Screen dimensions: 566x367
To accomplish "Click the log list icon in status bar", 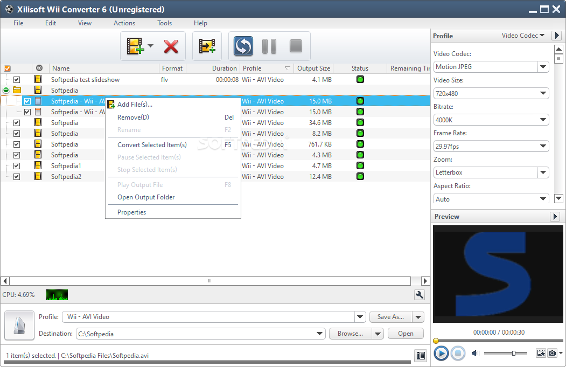I will [x=421, y=356].
